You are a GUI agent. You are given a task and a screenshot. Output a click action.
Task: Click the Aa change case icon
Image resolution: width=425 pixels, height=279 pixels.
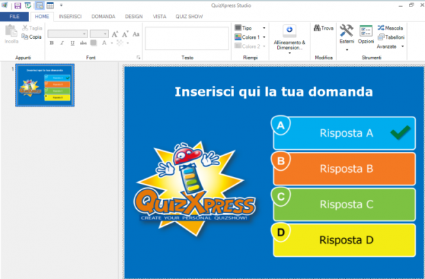click(136, 34)
